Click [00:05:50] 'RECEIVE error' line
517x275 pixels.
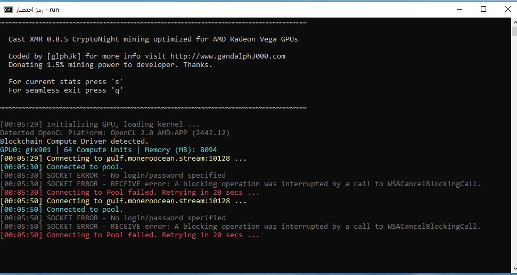240,227
